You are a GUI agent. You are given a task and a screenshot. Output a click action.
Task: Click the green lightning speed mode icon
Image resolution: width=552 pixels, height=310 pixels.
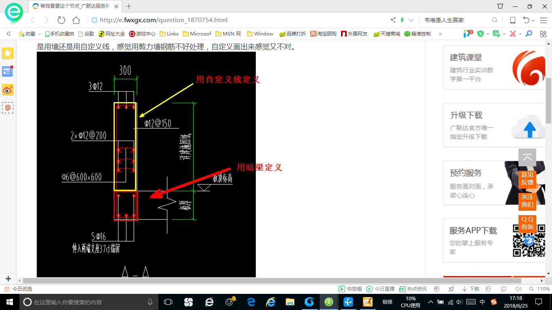(x=402, y=20)
